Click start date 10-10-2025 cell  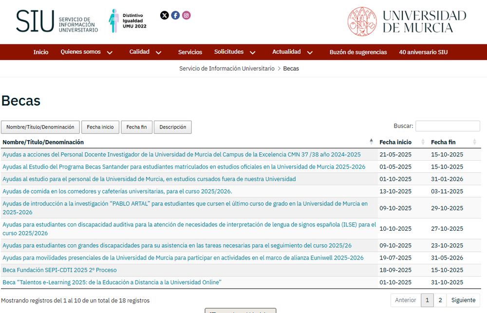[x=395, y=228]
